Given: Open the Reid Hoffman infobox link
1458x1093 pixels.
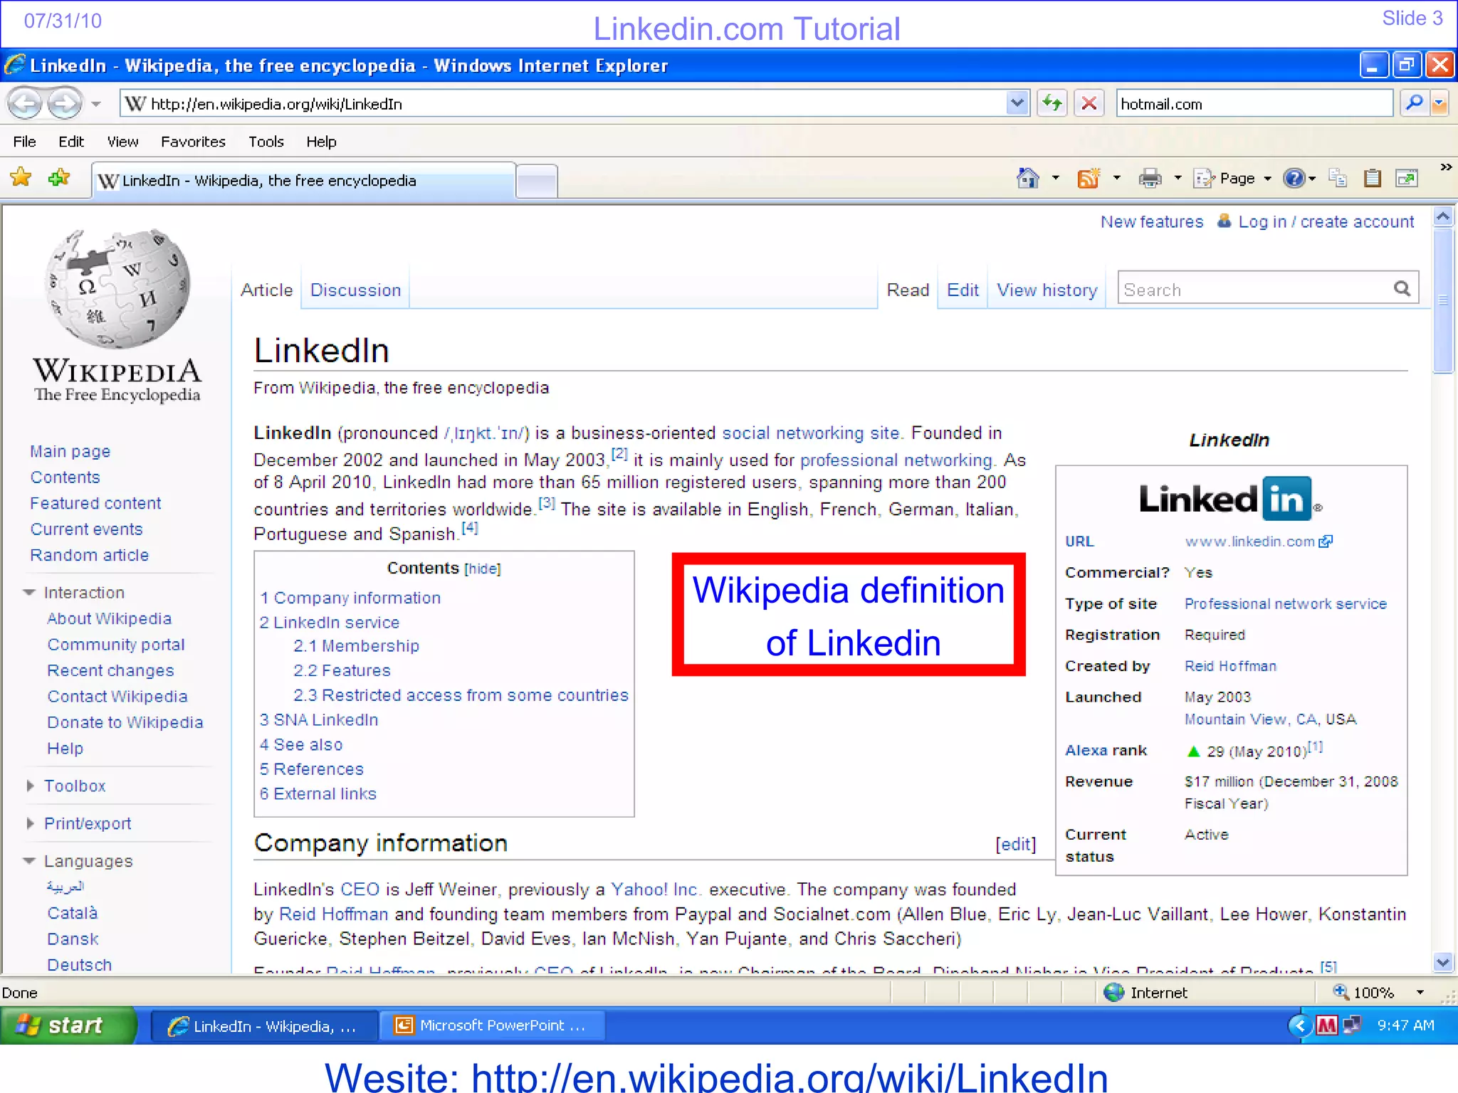Looking at the screenshot, I should [x=1230, y=666].
